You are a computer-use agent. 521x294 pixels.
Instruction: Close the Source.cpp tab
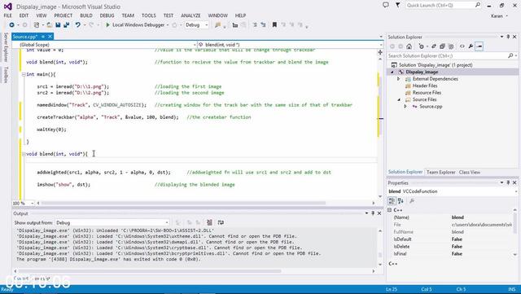coord(50,37)
